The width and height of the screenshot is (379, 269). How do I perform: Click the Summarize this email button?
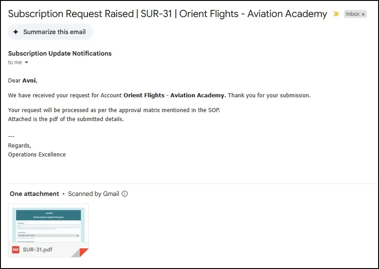[x=50, y=32]
